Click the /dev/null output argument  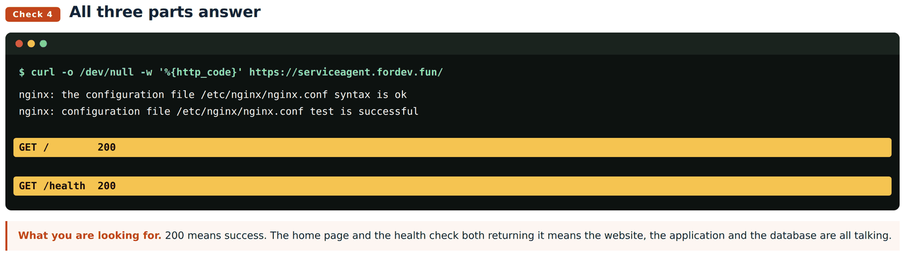click(106, 72)
